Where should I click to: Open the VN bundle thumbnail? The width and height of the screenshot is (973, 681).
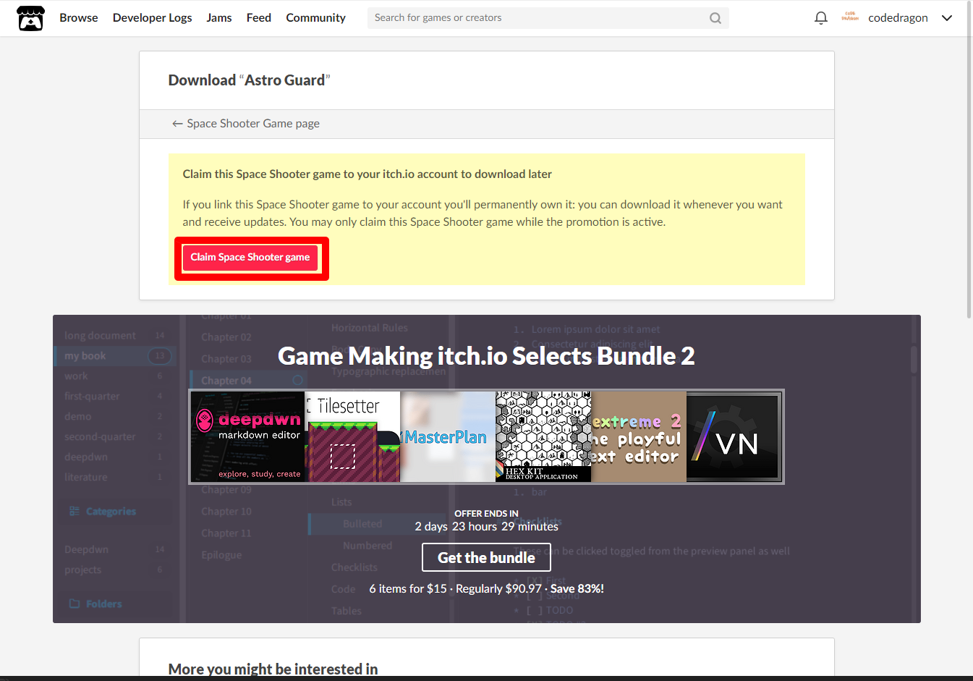(x=734, y=437)
